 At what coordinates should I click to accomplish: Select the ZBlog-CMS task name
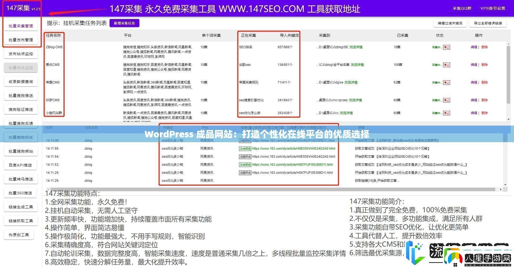pyautogui.click(x=54, y=47)
